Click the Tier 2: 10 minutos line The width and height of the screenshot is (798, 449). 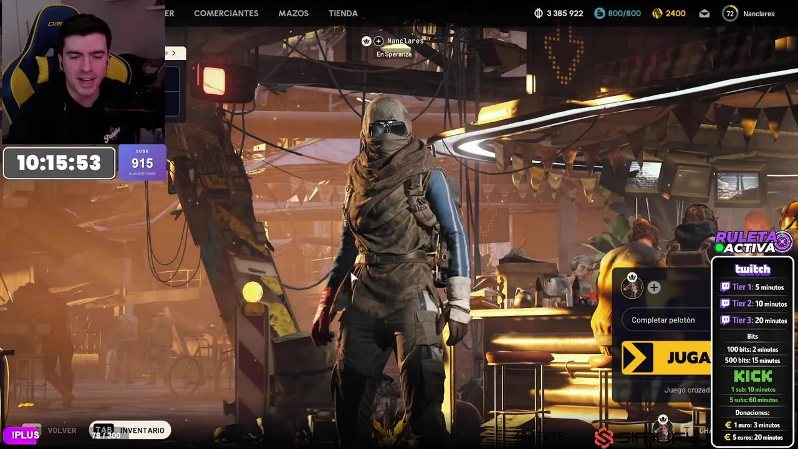pyautogui.click(x=753, y=304)
